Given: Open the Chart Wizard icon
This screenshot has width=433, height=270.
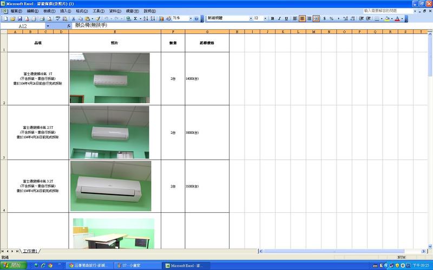Looking at the screenshot, I should 161,18.
